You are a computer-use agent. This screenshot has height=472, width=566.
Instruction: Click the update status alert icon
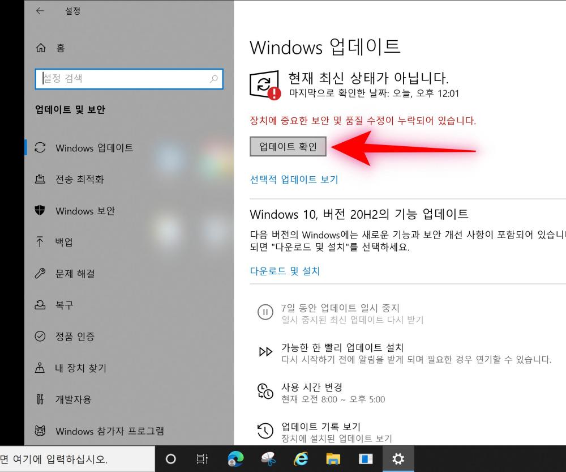pos(265,85)
